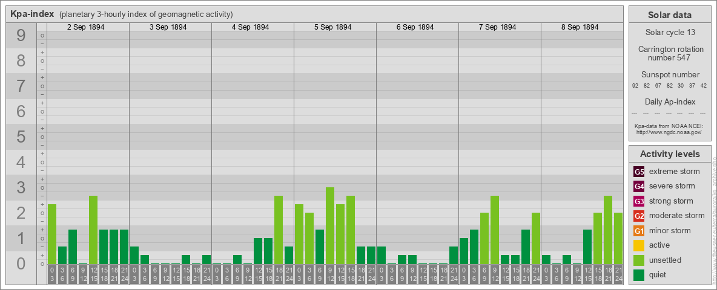The height and width of the screenshot is (290, 717).
Task: Click the 7 Sep 9-12h unsettled bar
Action: 494,230
